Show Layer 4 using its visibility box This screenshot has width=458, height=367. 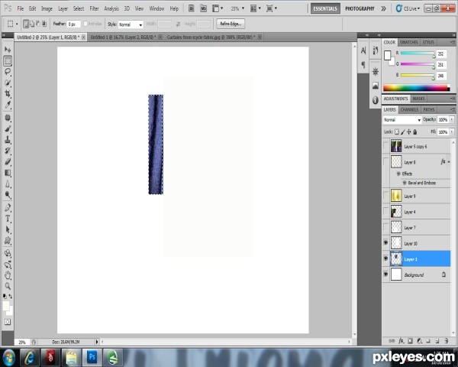point(385,211)
